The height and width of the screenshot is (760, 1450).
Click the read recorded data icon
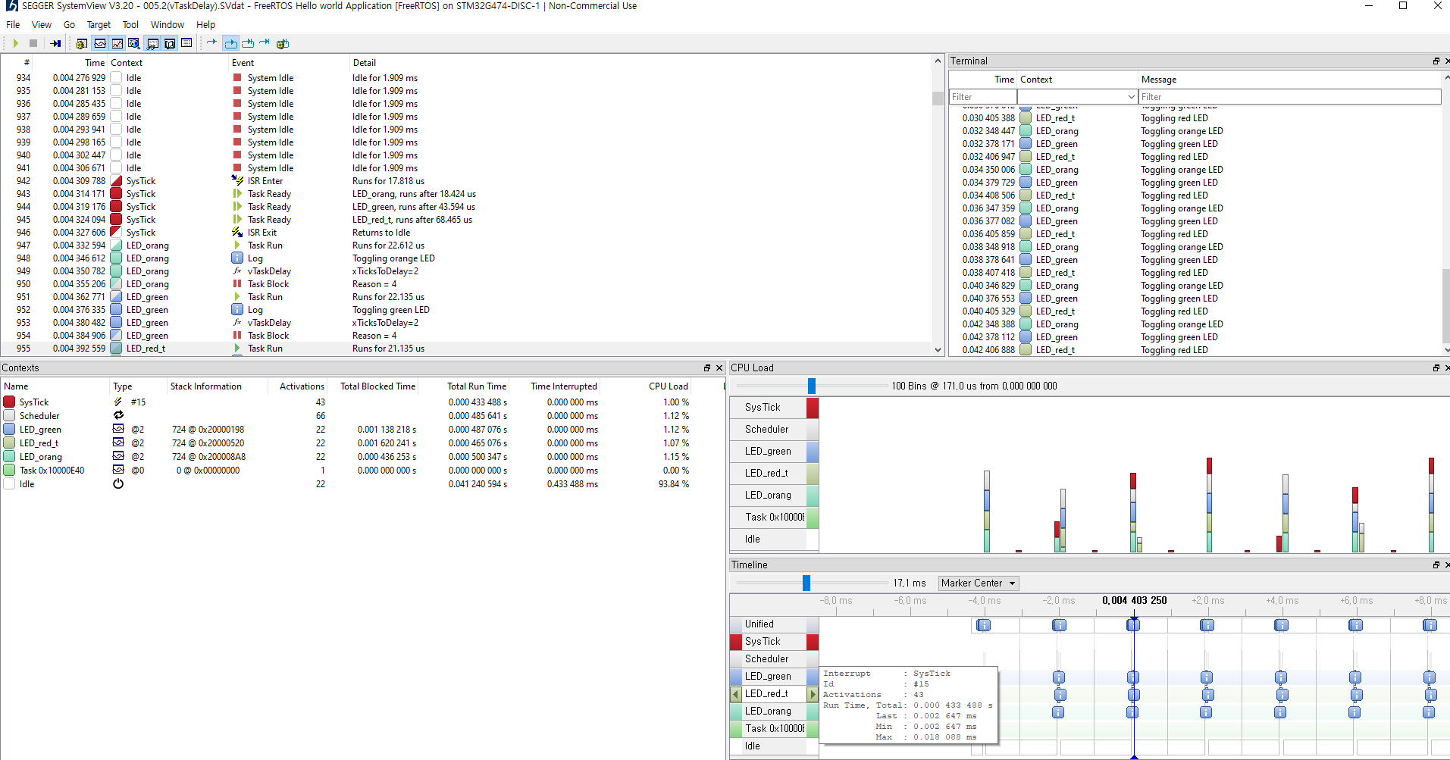point(55,43)
